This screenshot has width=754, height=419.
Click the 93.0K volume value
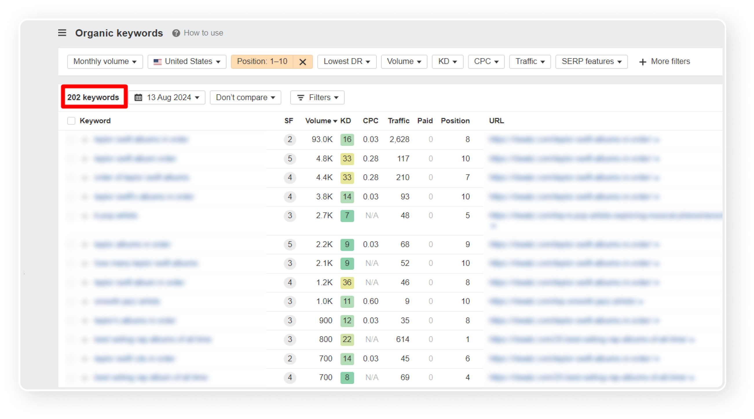(x=322, y=139)
